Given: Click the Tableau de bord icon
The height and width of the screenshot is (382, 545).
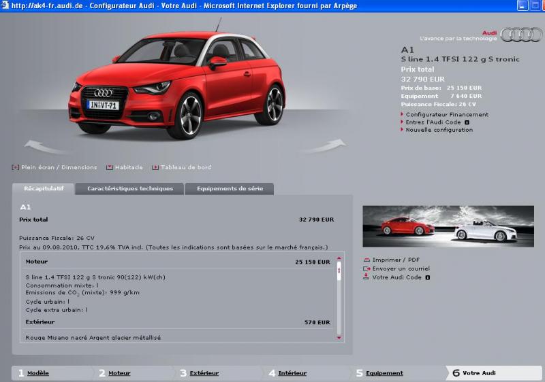Looking at the screenshot, I should [155, 167].
